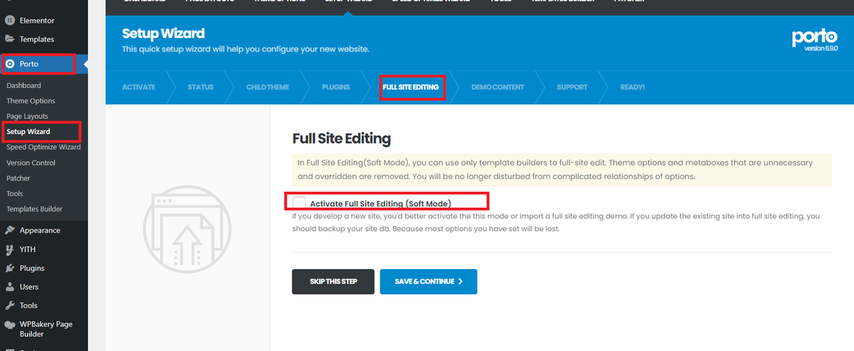Viewport: 854px width, 351px height.
Task: Click the Templates folder icon in the sidebar
Action: (10, 39)
